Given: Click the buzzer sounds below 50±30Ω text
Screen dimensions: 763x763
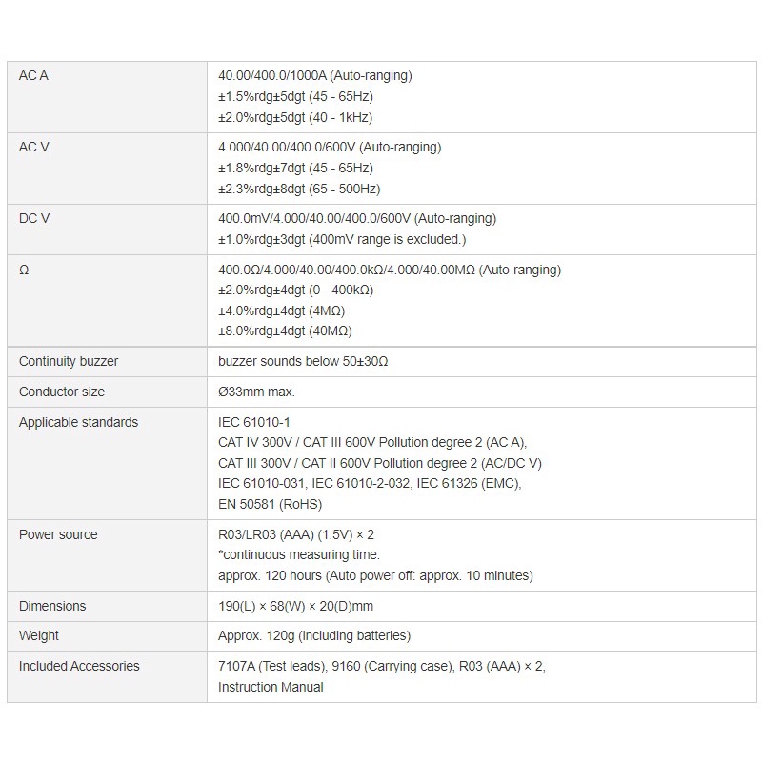Looking at the screenshot, I should (x=303, y=361).
